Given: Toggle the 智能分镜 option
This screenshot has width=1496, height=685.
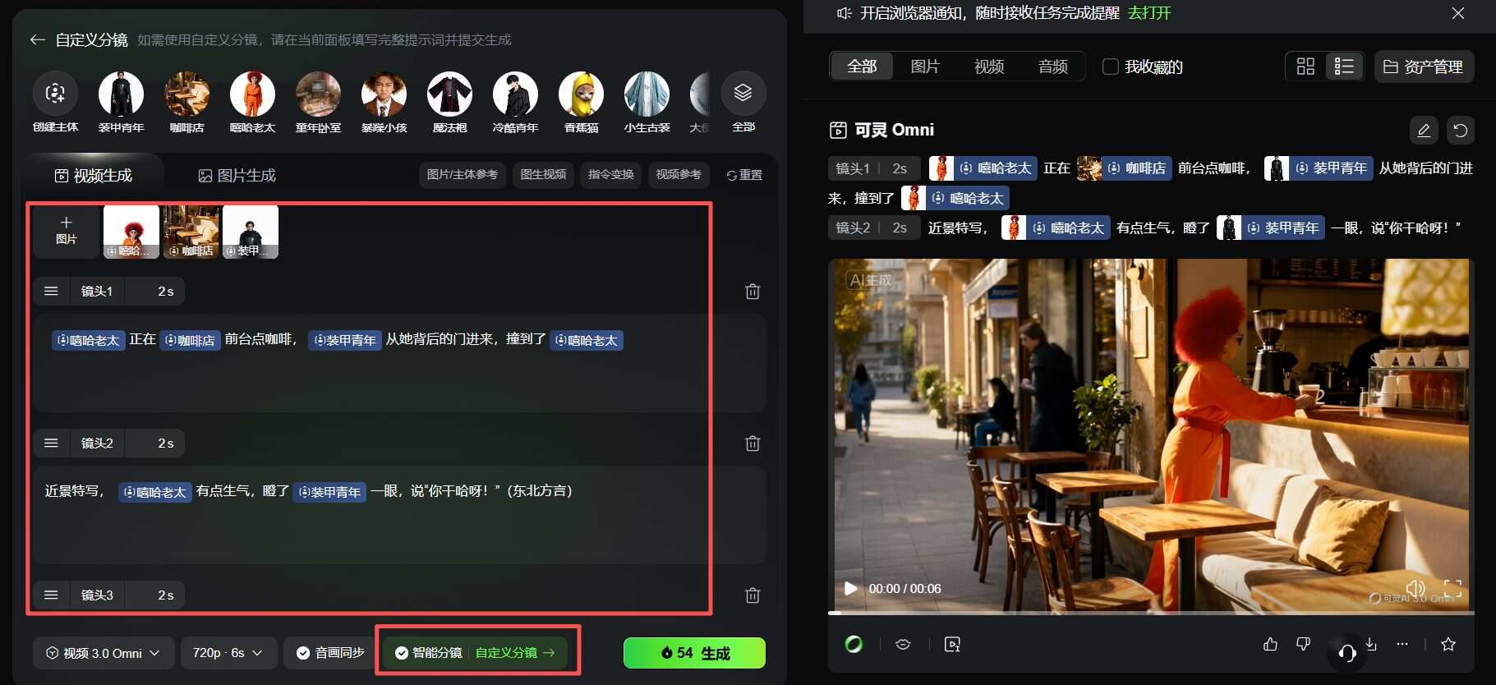Looking at the screenshot, I should pyautogui.click(x=428, y=653).
